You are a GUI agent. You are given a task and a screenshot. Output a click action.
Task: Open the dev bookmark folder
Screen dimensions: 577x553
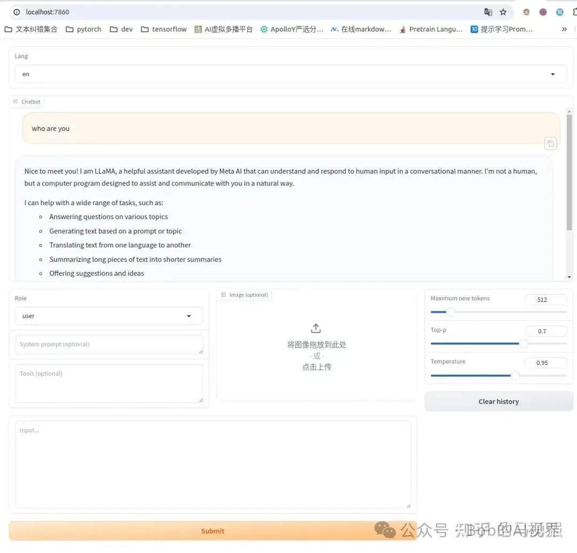121,29
